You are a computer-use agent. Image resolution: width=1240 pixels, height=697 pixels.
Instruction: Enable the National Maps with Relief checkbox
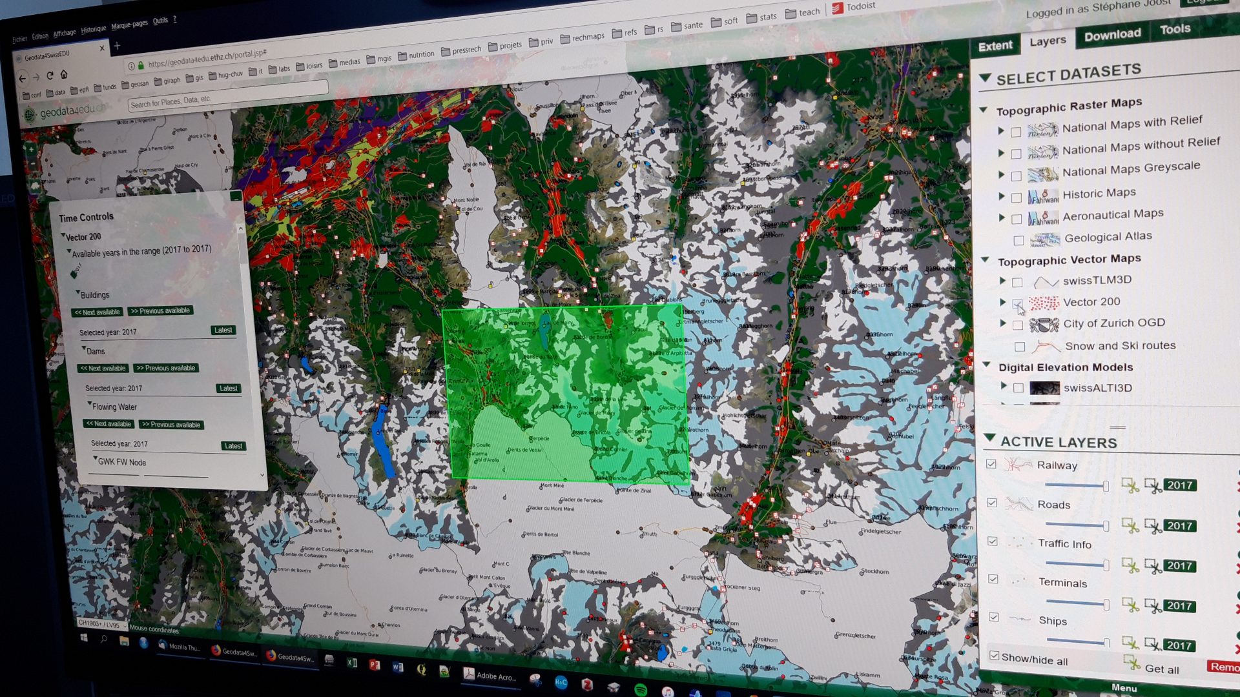tap(1016, 132)
